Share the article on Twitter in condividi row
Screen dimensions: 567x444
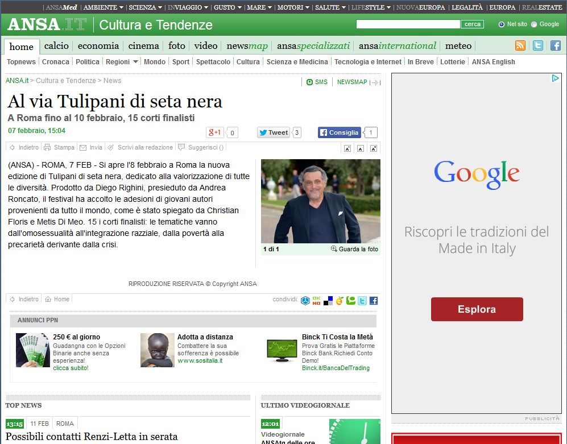(x=362, y=301)
